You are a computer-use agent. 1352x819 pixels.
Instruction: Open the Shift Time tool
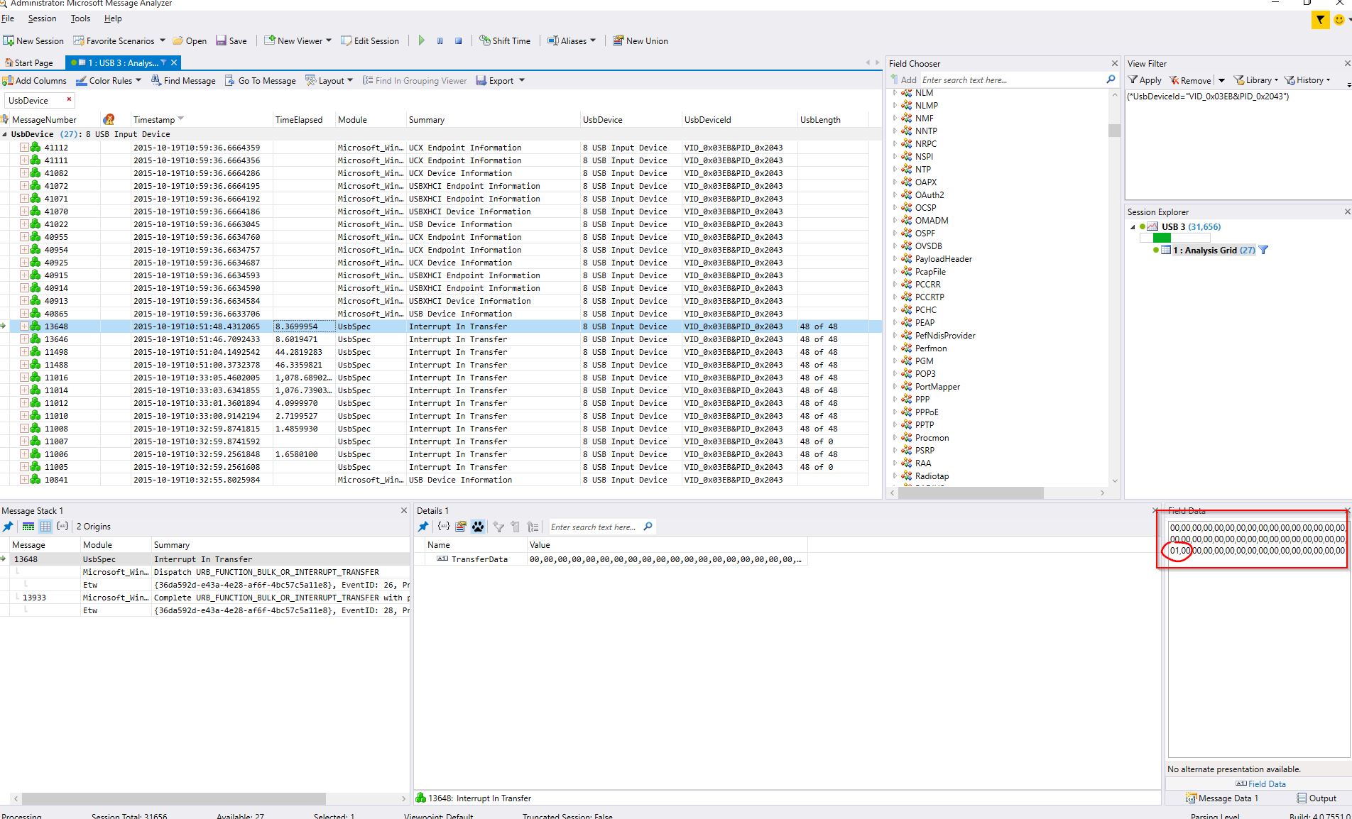[x=505, y=40]
